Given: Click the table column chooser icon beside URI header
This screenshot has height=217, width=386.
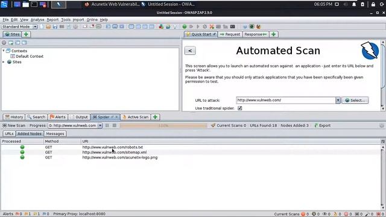Looking at the screenshot, I should pos(383,142).
